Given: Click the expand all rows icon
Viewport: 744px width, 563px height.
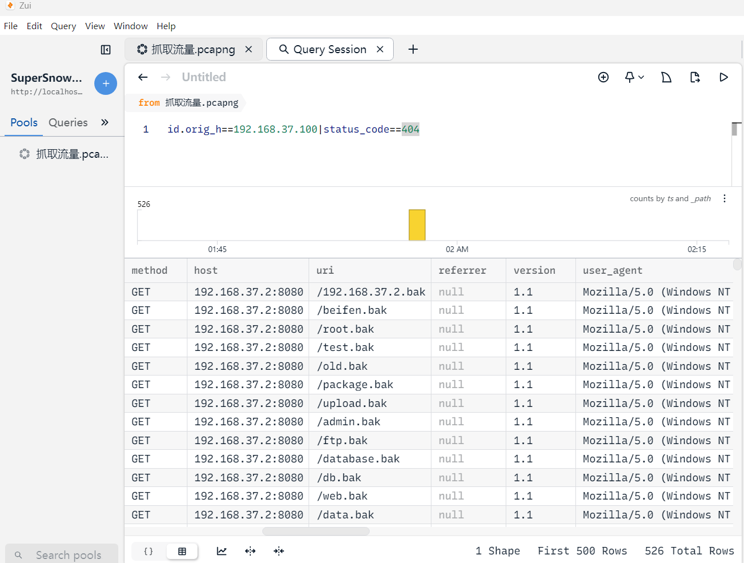Looking at the screenshot, I should coord(250,551).
